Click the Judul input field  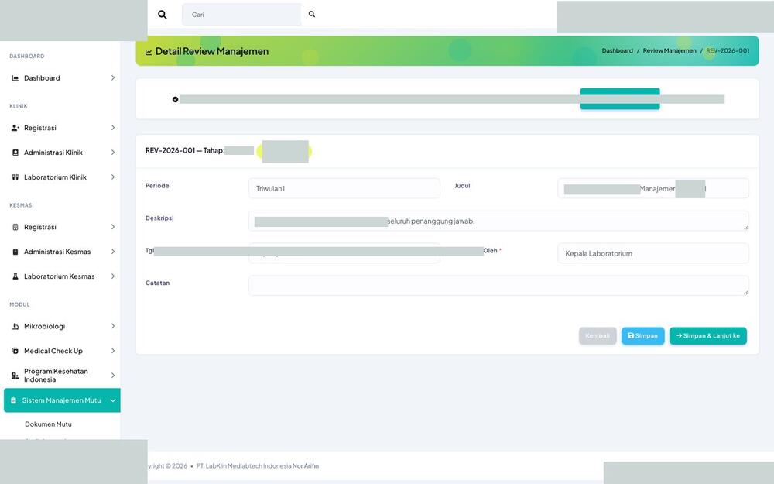coord(653,188)
